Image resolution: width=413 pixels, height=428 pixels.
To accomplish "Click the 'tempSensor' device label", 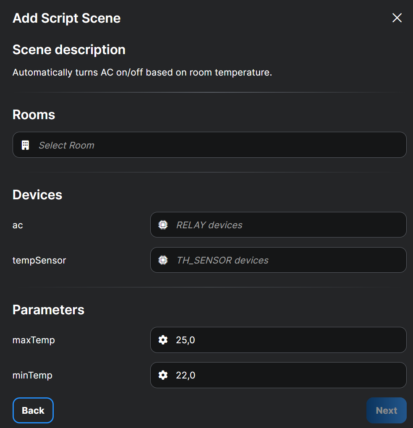I will click(x=39, y=261).
